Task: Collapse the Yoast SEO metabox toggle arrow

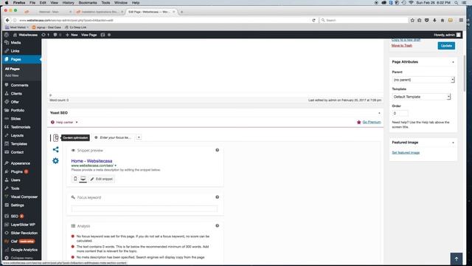Action: point(379,113)
